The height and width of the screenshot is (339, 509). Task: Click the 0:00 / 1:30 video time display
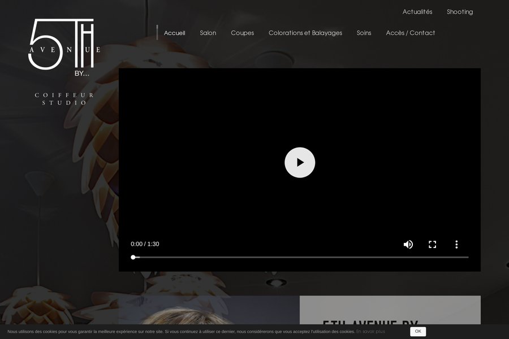[x=145, y=244]
